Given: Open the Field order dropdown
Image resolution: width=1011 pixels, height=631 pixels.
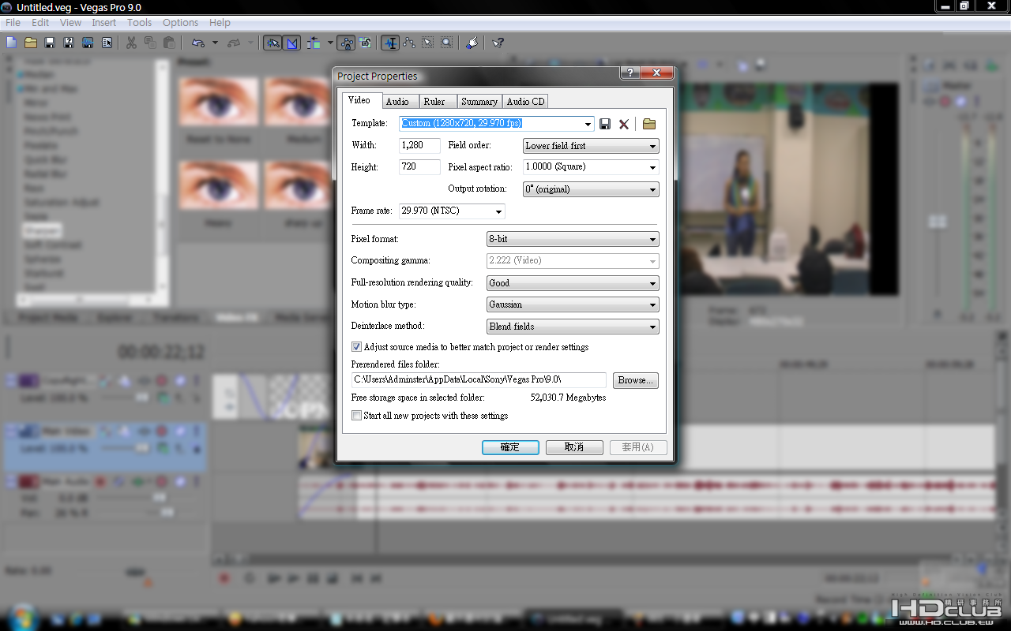Looking at the screenshot, I should coord(591,146).
